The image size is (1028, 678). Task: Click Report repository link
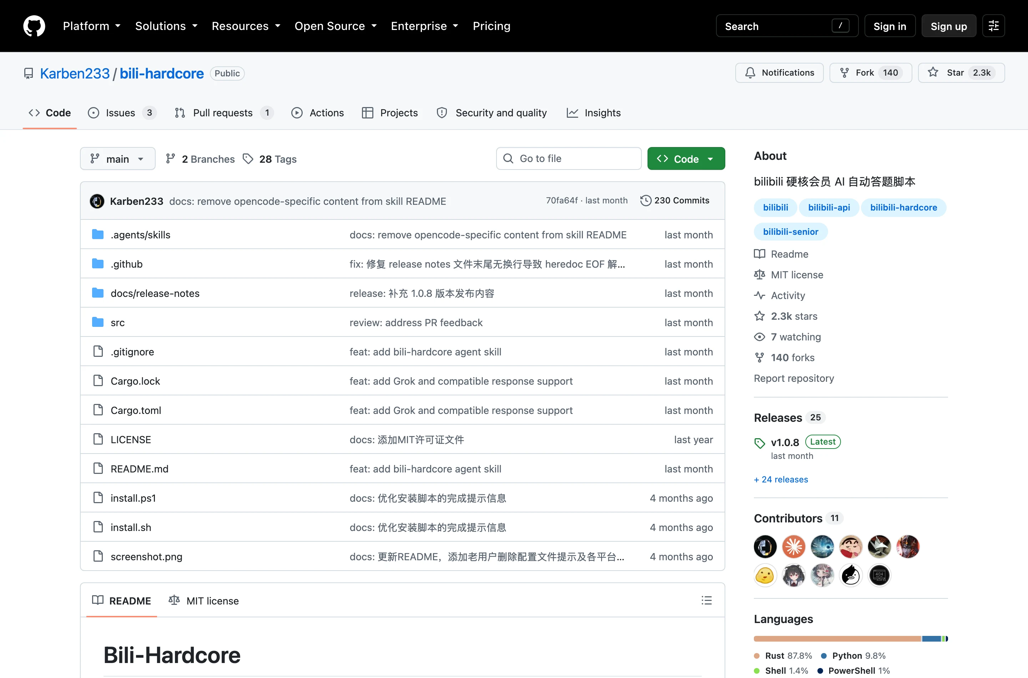[793, 378]
